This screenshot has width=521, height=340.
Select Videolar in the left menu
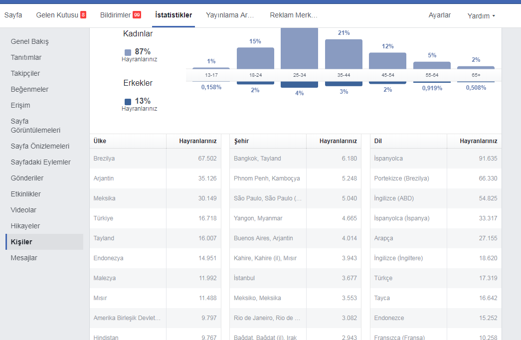23,210
